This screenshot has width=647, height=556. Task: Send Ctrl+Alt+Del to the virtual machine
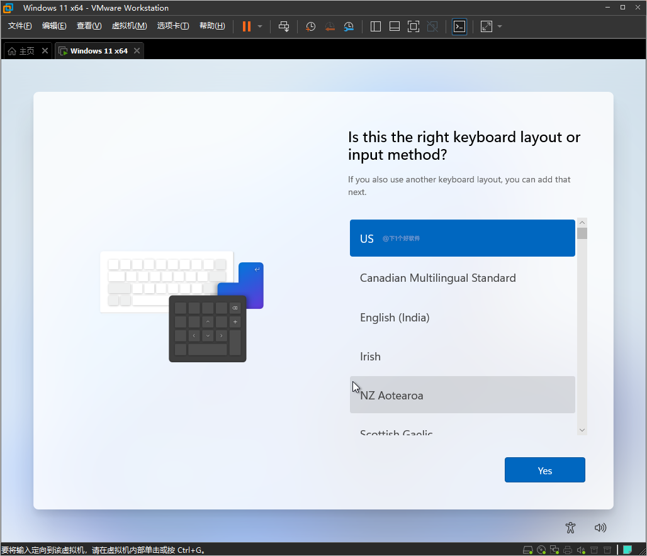click(x=284, y=26)
